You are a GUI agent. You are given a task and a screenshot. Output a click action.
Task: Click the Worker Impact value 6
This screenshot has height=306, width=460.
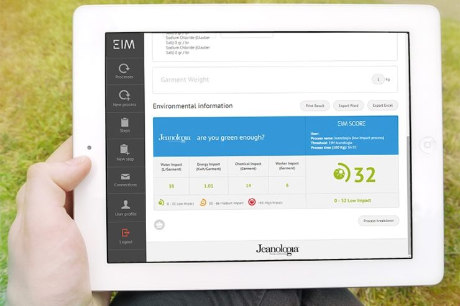click(x=287, y=186)
